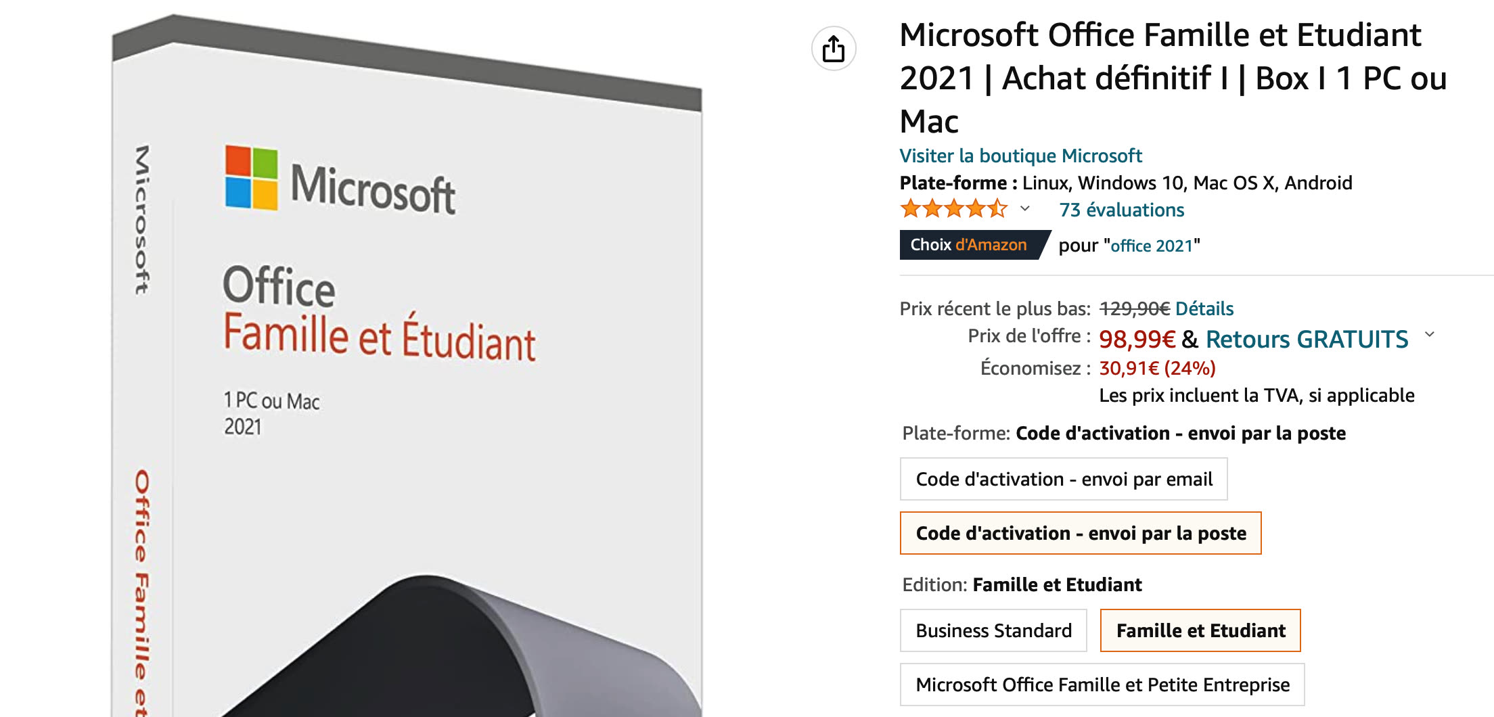
Task: Click the share icon button
Action: [834, 49]
